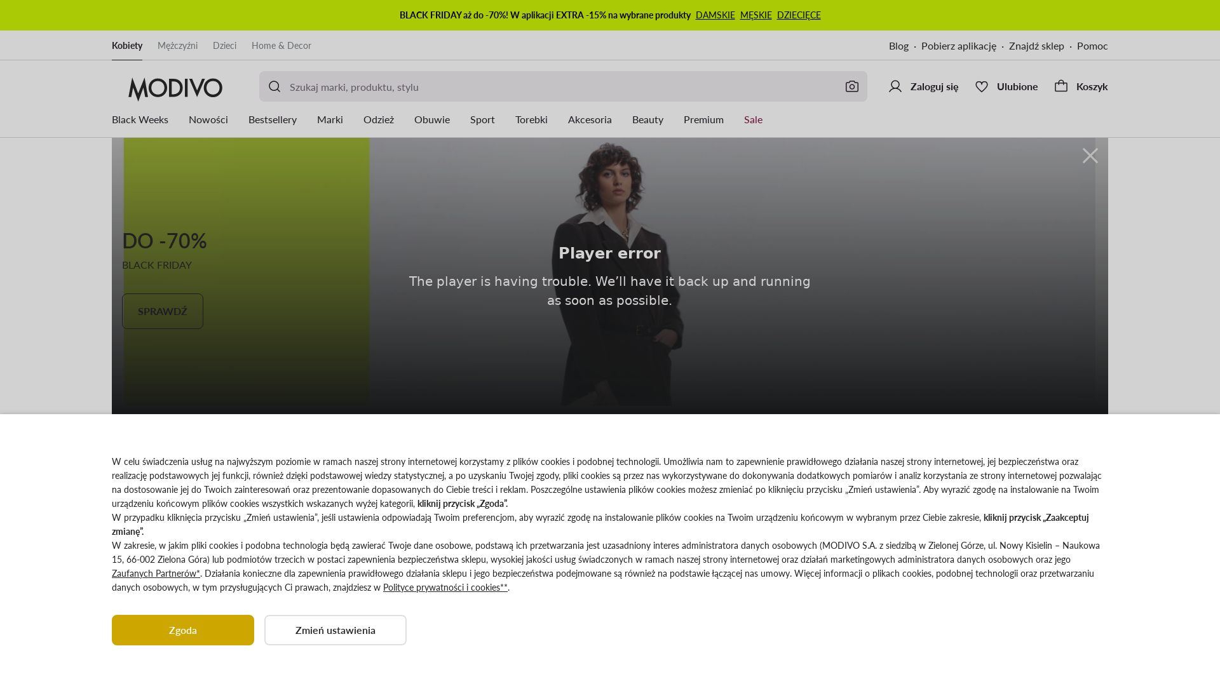Click Zmień ustawienia button

[x=335, y=630]
